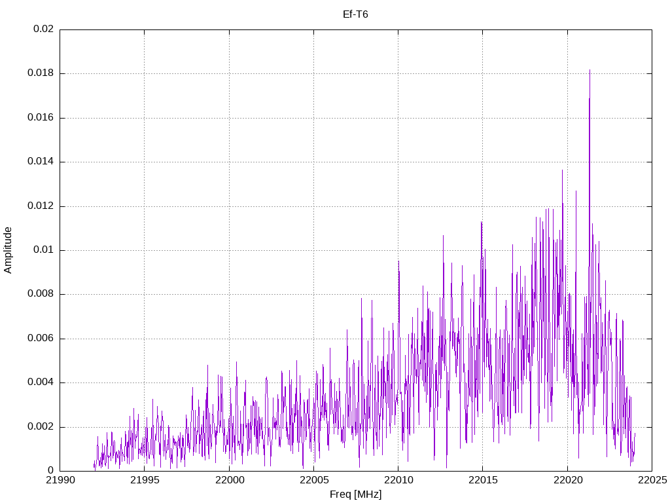Click the 22025 x-axis tick label
This screenshot has height=503, width=670.
pos(652,480)
